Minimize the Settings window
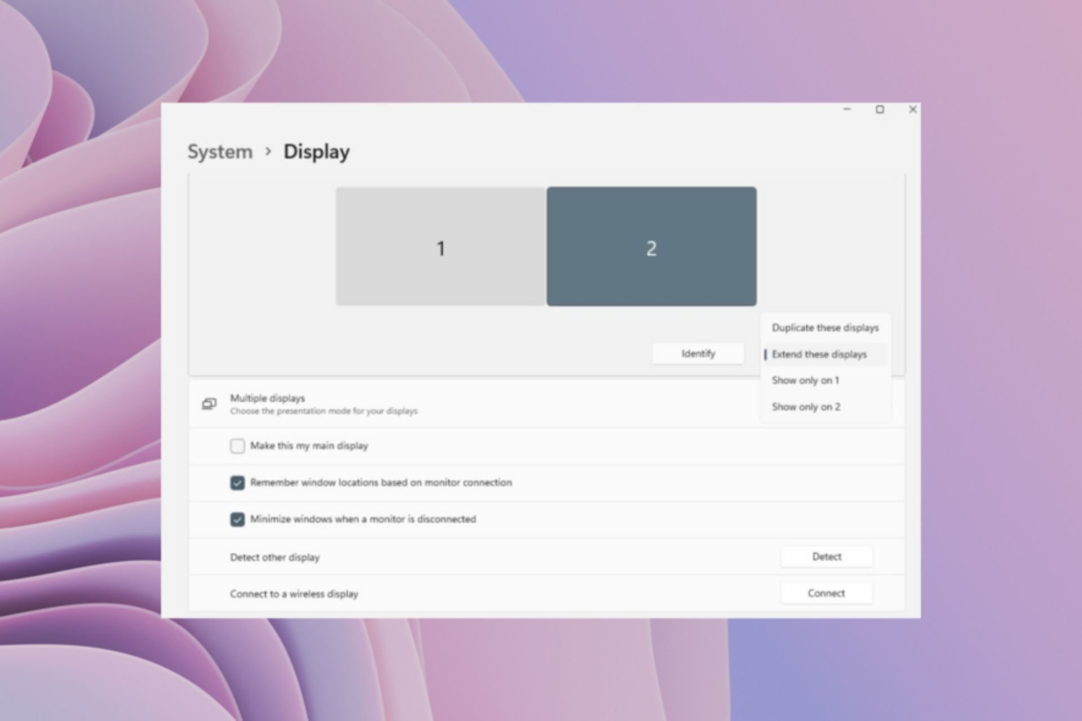The image size is (1082, 721). [x=847, y=109]
